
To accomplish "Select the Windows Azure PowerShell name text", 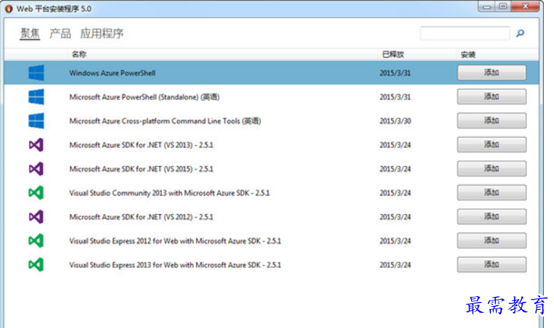I will pos(113,73).
